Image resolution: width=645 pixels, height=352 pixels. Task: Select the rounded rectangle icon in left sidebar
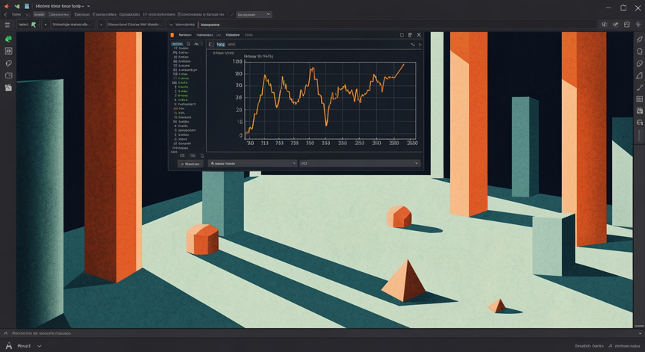[8, 75]
